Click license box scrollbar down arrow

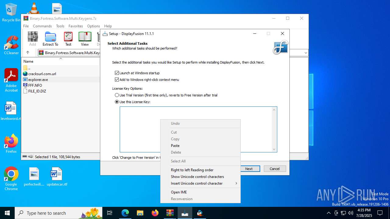tap(274, 149)
